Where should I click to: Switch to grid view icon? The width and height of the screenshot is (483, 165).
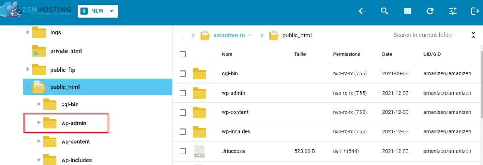[x=407, y=11]
